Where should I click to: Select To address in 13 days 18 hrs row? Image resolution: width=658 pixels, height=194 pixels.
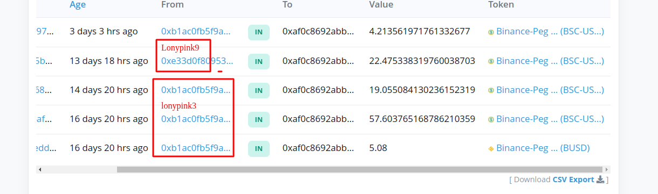(x=318, y=61)
